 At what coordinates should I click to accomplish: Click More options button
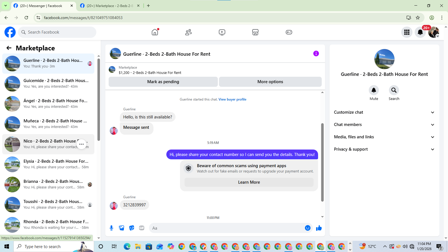click(x=270, y=82)
